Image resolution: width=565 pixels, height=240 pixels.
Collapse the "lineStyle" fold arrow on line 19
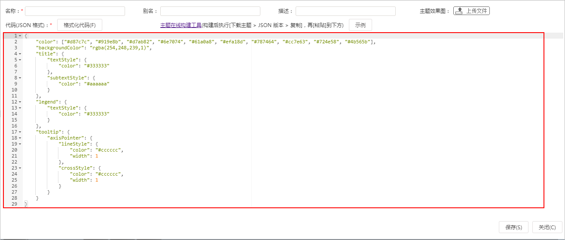pos(20,144)
